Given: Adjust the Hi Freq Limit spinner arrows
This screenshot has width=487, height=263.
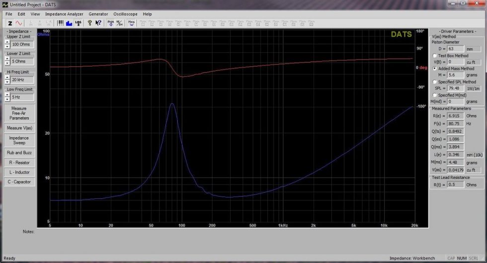Looking at the screenshot, I should click(x=7, y=79).
